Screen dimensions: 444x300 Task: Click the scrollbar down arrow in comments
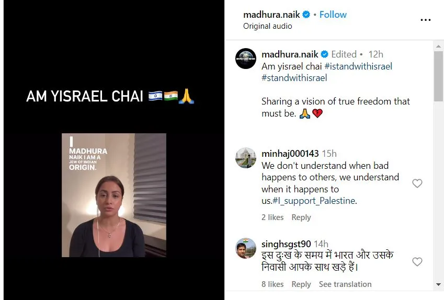click(x=438, y=284)
